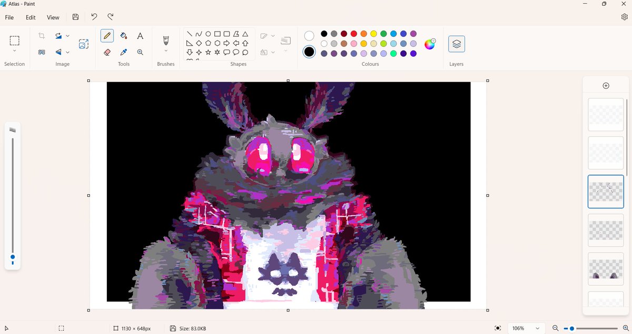Expand the Selection options chevron

tap(15, 51)
